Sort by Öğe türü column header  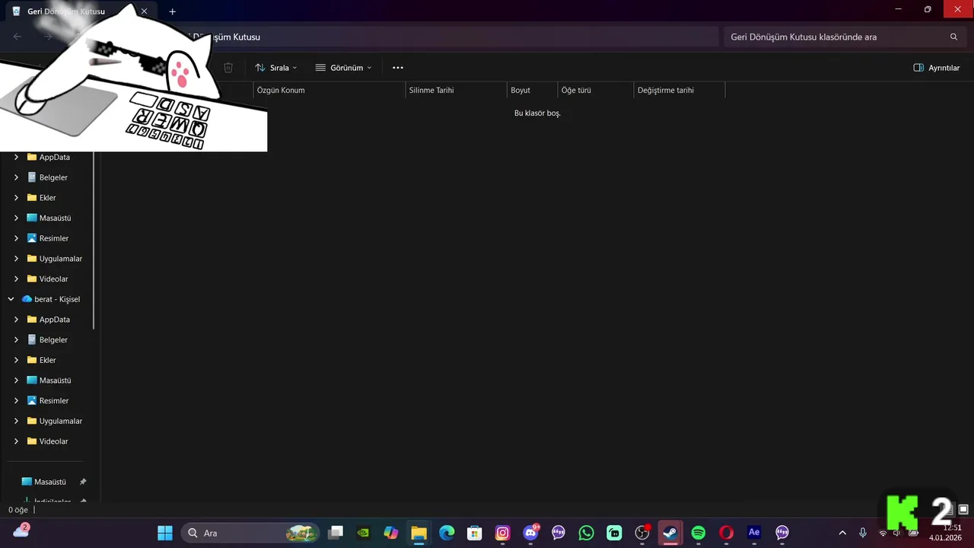coord(596,90)
